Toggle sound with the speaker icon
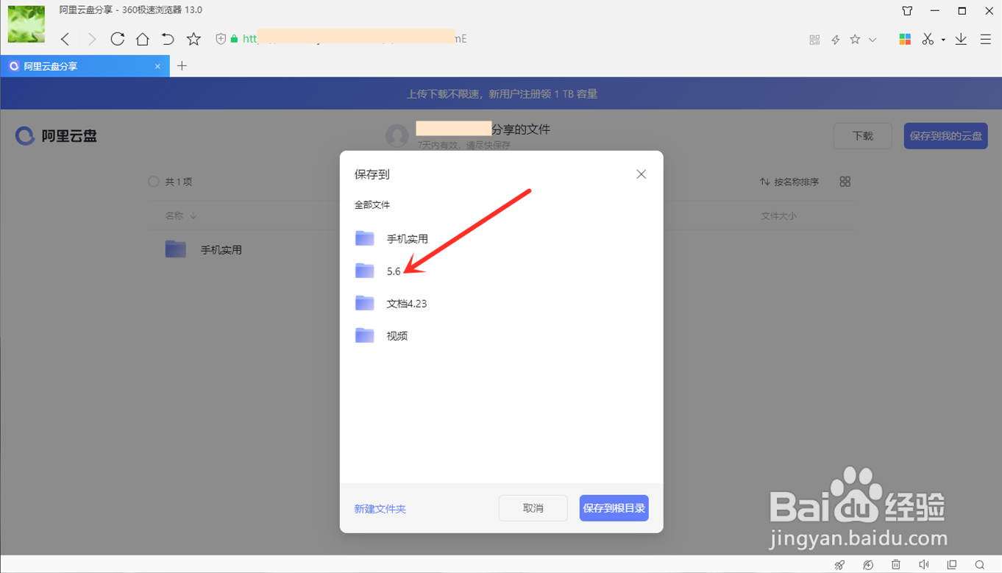 (924, 565)
